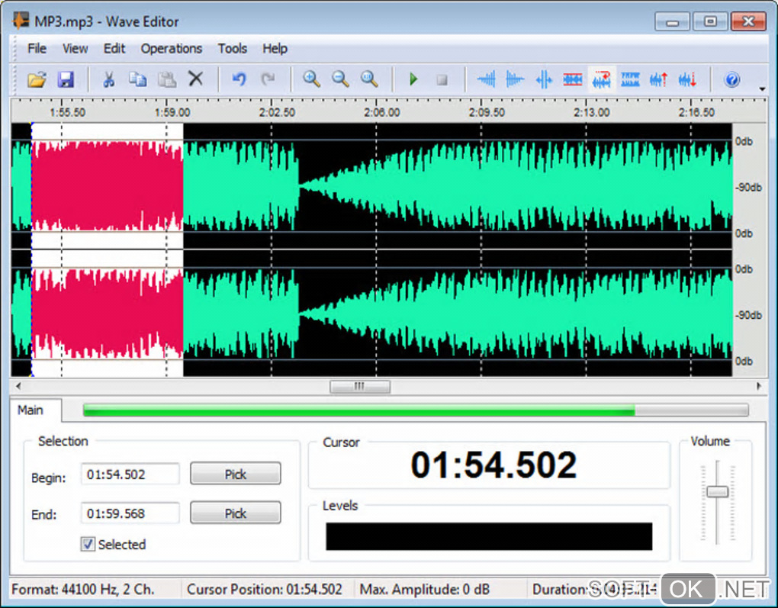Screen dimensions: 778x608
Task: Uncheck the Selected checkbox
Action: (x=88, y=545)
